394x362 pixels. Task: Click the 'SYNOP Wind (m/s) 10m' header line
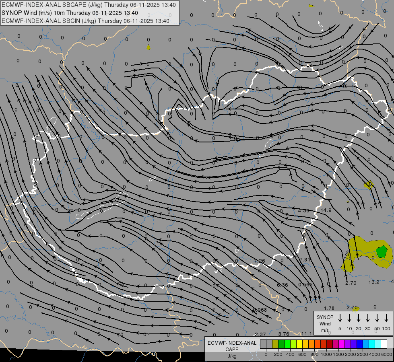70,13
